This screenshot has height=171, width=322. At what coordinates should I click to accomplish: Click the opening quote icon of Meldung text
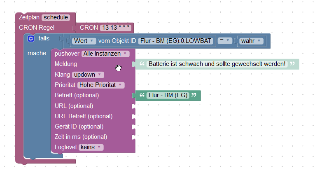pos(142,64)
